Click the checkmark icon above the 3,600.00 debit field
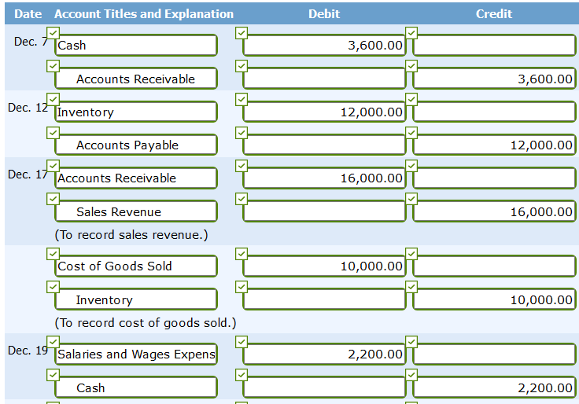This screenshot has height=404, width=579. [242, 33]
